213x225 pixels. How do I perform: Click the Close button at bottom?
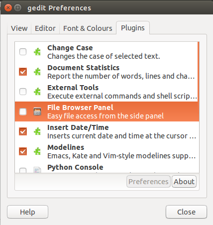(x=186, y=212)
